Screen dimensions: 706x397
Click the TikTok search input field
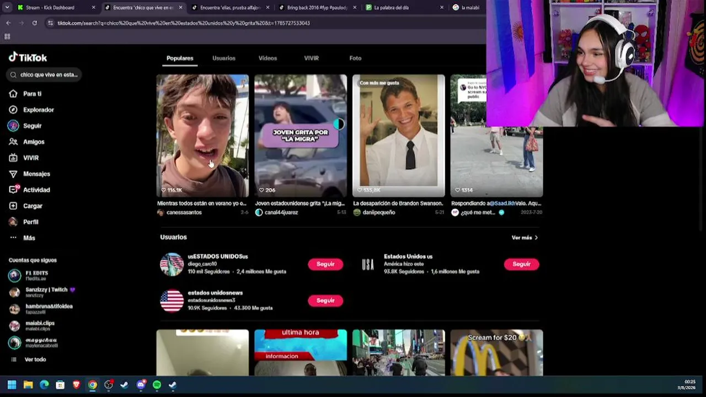44,75
